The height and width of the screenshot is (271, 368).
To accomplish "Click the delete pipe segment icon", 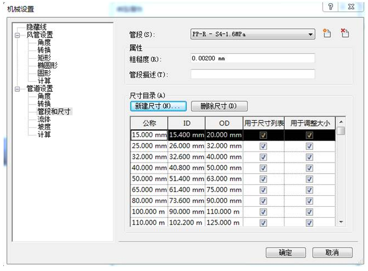I will pyautogui.click(x=345, y=34).
